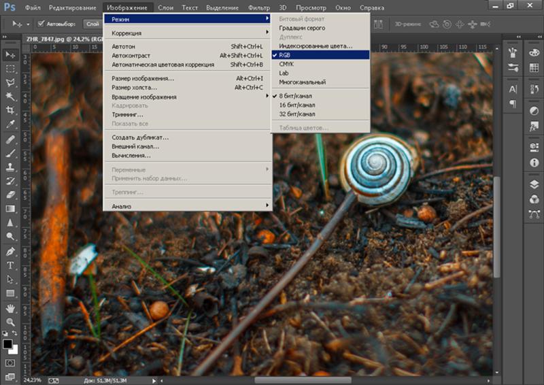Open the Редактирование menu
This screenshot has width=544, height=385.
coord(72,7)
